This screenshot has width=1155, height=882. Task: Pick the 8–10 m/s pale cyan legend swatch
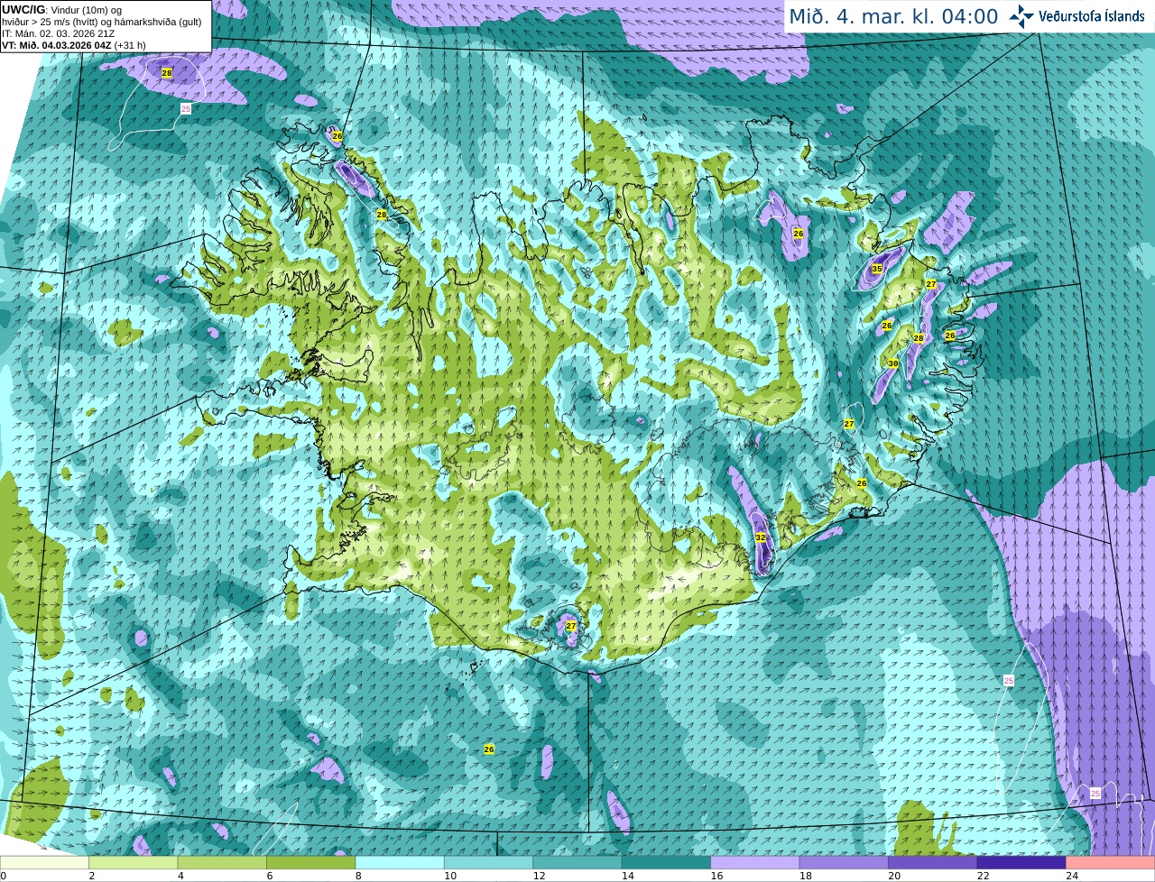click(x=400, y=862)
